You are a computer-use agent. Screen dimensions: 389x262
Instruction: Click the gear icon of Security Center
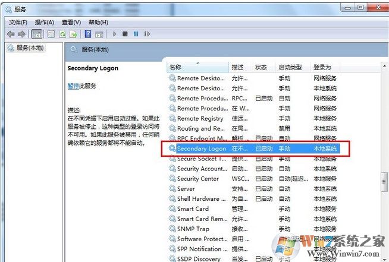172,178
